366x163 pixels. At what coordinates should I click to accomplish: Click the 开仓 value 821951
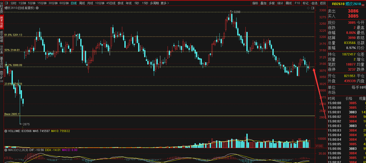pos(349,76)
